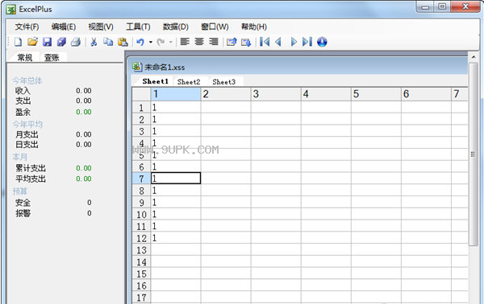484x304 pixels.
Task: Click the blue round info icon
Action: (x=322, y=42)
